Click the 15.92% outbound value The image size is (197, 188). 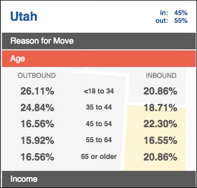coord(37,141)
